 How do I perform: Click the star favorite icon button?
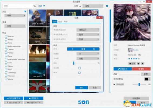coord(142,63)
